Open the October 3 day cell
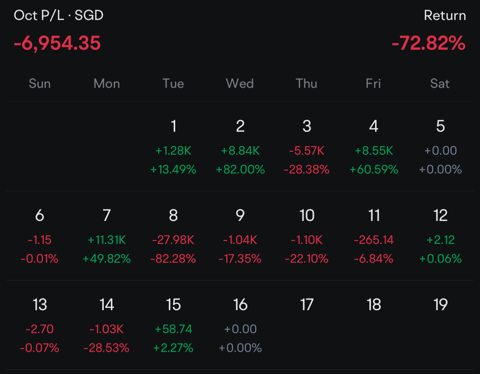 click(x=307, y=147)
